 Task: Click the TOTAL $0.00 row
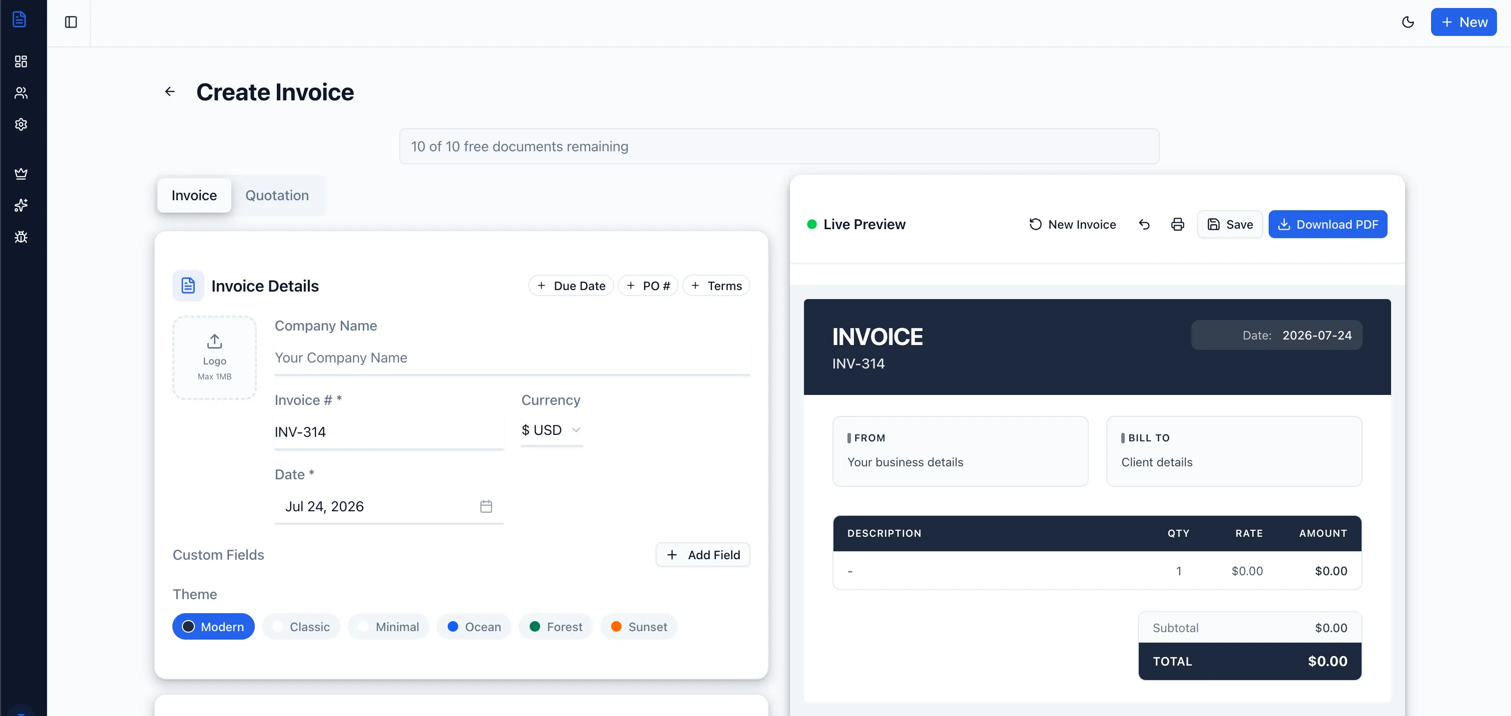[1249, 662]
